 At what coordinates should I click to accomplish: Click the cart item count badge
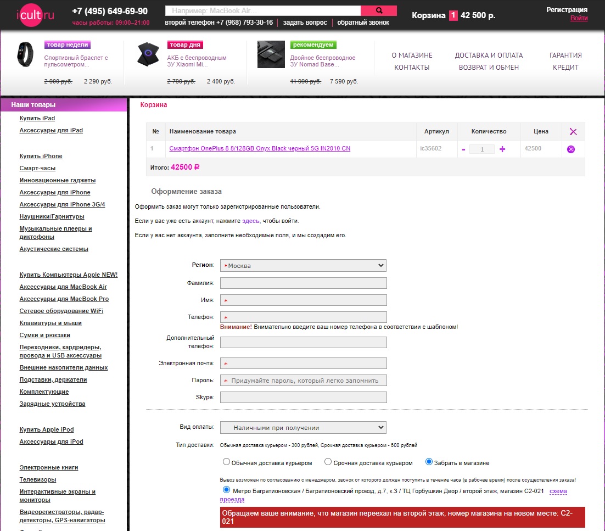click(453, 15)
